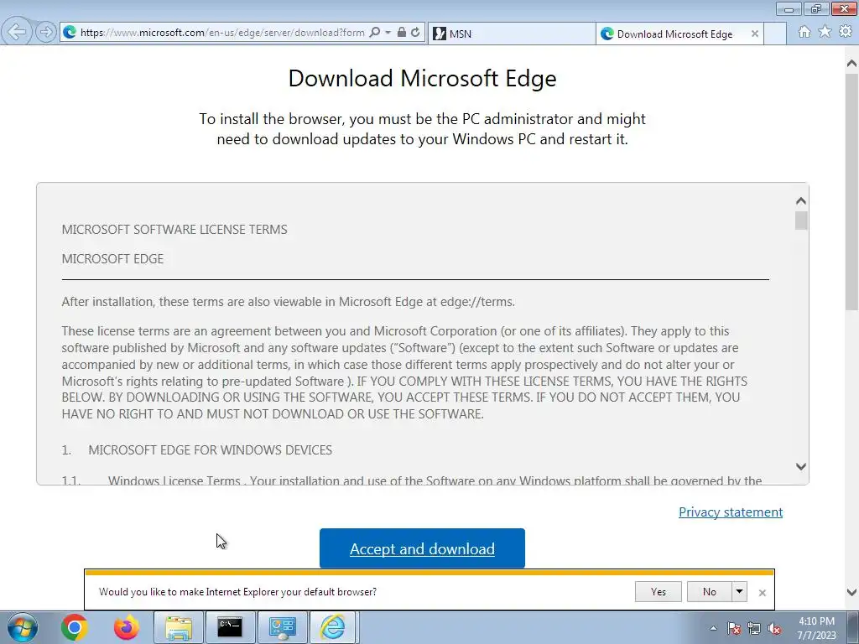Image resolution: width=859 pixels, height=644 pixels.
Task: Click the browser Forward arrow button
Action: (46, 33)
